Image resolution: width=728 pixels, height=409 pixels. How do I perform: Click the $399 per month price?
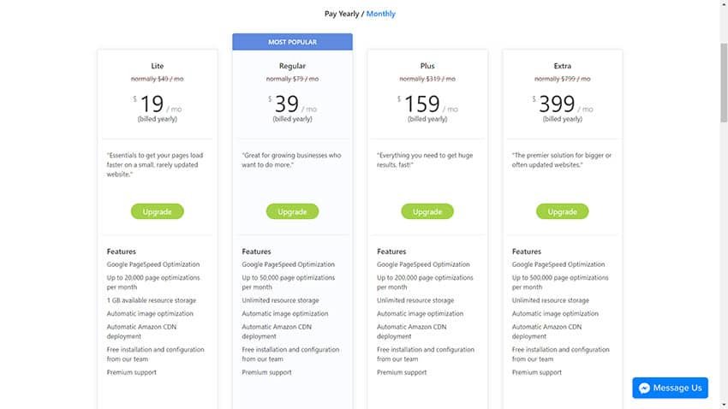563,104
